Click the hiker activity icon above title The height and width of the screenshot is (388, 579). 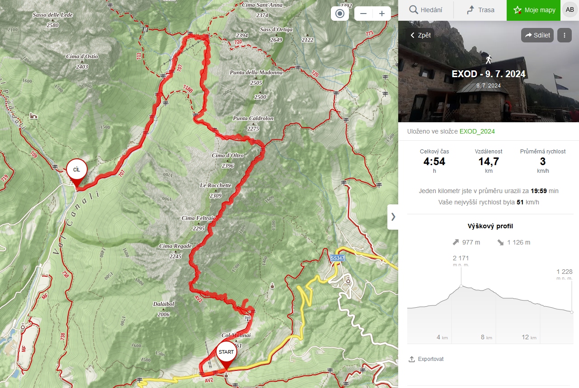pos(488,59)
